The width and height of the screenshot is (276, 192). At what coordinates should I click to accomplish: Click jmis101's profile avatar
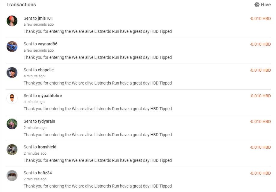point(12,21)
